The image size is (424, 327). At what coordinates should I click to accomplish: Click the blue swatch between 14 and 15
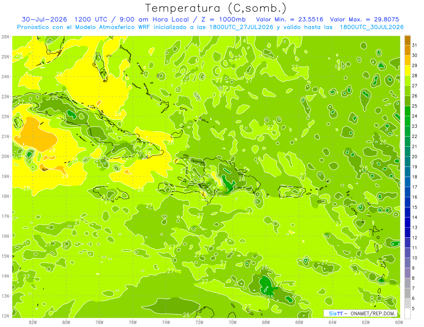point(407,212)
